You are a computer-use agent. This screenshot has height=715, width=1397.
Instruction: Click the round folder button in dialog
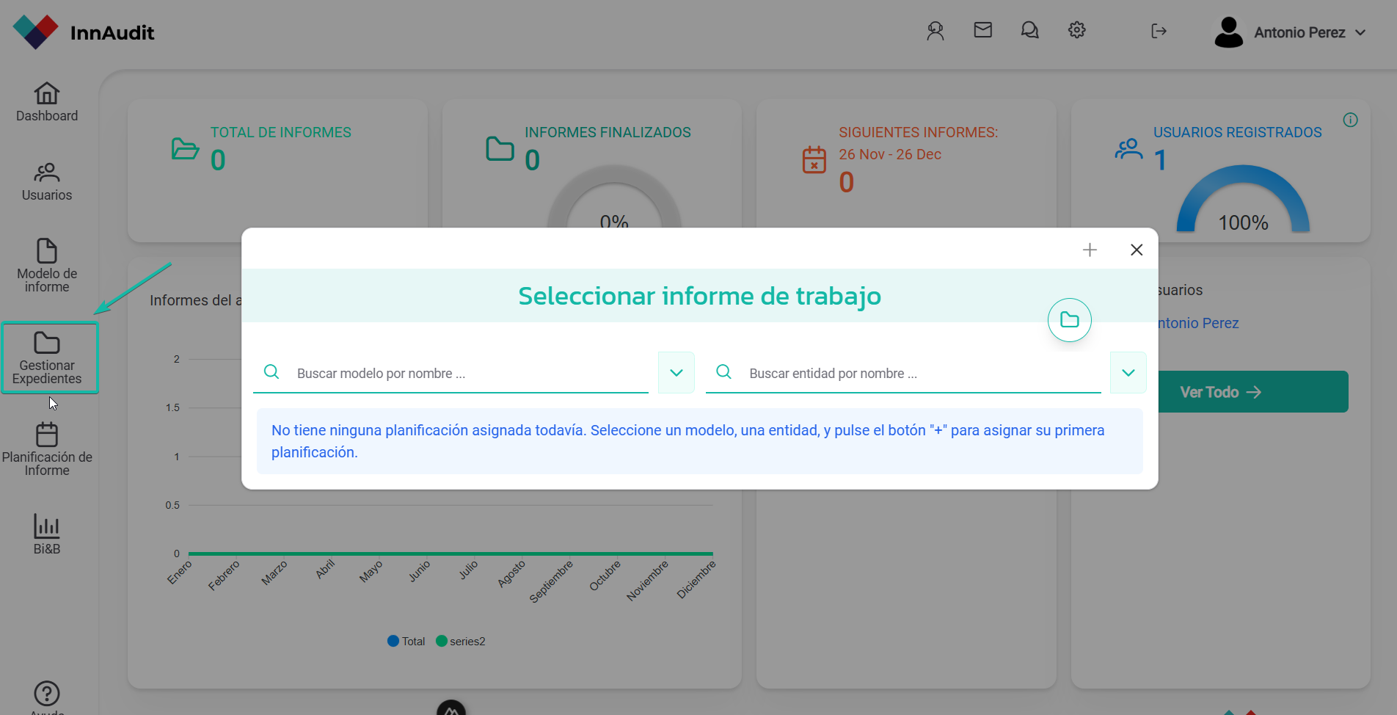tap(1069, 320)
